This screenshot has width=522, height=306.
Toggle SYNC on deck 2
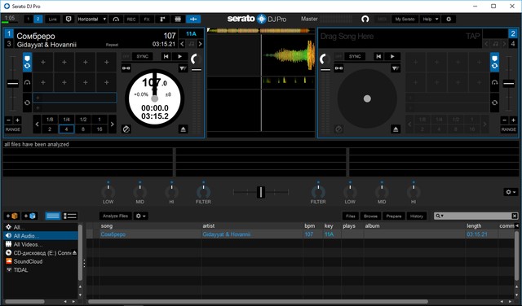(x=355, y=56)
